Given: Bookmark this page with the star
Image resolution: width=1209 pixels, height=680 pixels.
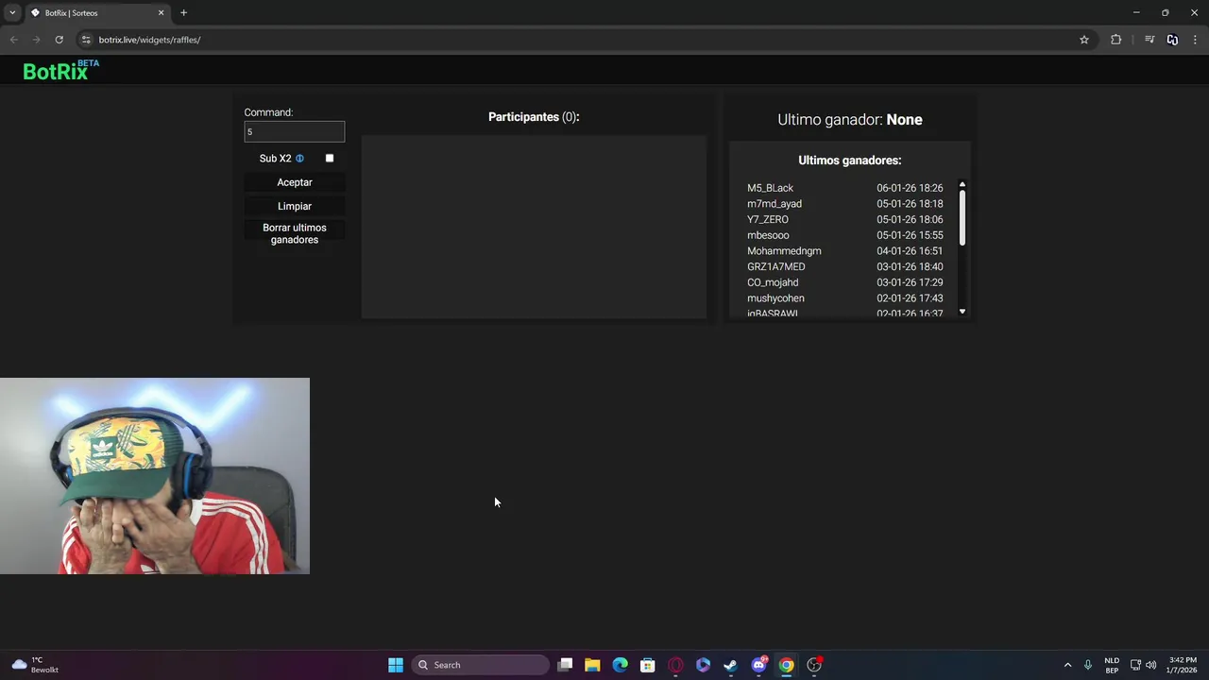Looking at the screenshot, I should (x=1084, y=40).
